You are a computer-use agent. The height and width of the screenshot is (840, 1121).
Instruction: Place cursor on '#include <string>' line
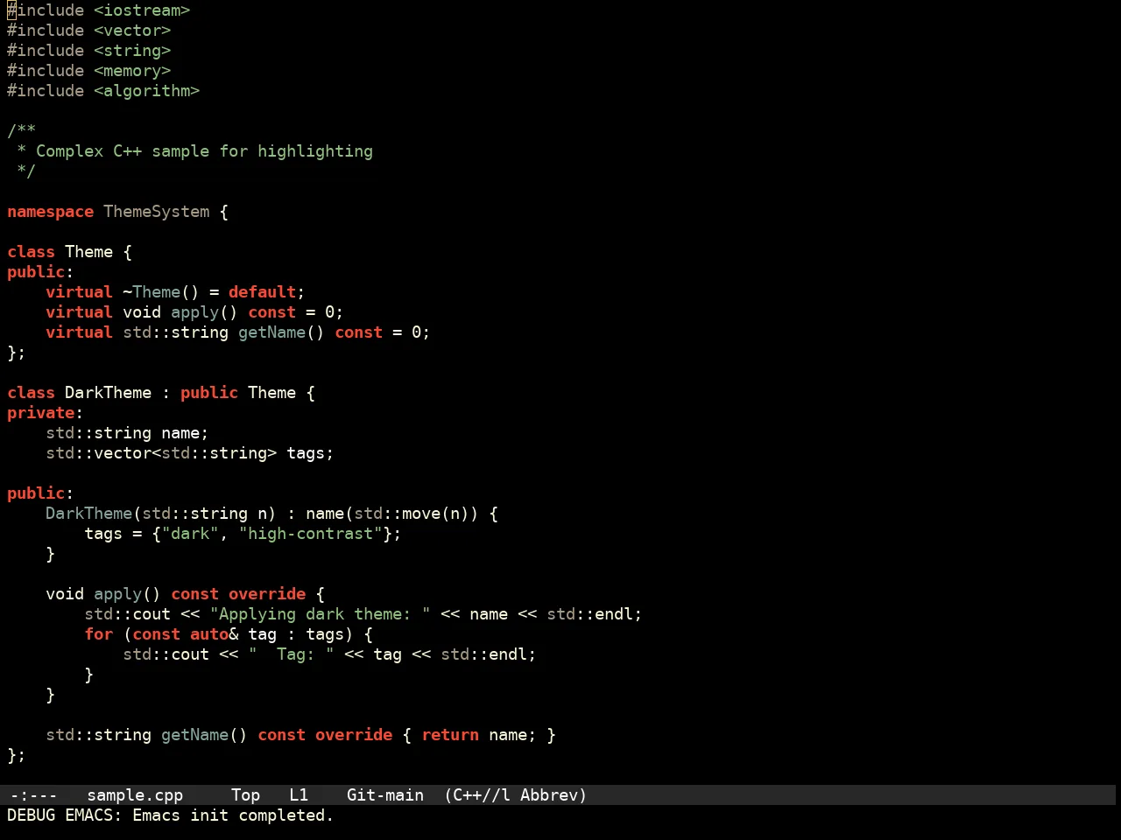pos(89,51)
